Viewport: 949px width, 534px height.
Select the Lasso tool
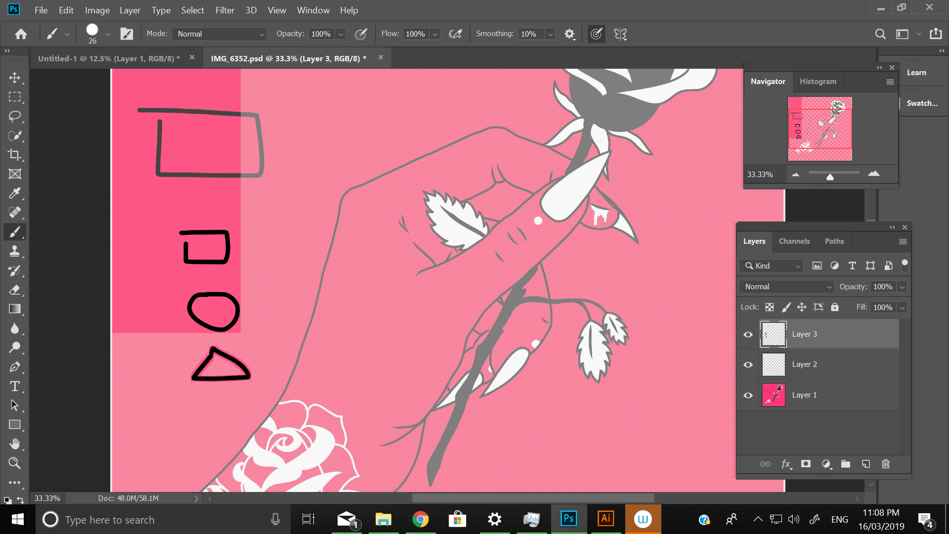pyautogui.click(x=15, y=116)
